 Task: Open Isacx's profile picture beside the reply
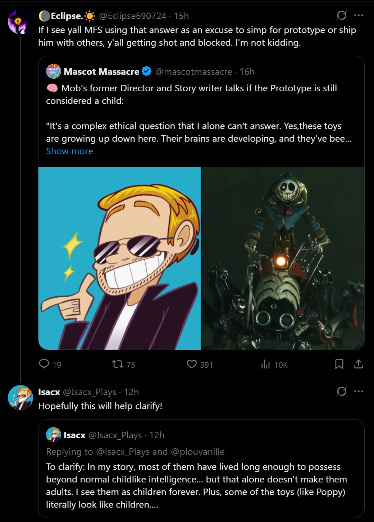pos(20,398)
